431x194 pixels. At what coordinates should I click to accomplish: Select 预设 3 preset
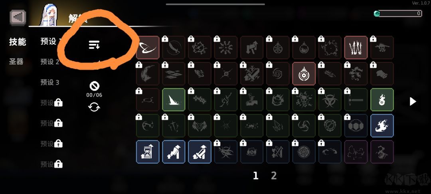(50, 83)
